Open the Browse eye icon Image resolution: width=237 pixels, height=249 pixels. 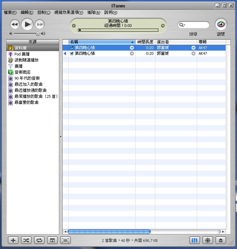pos(221,24)
